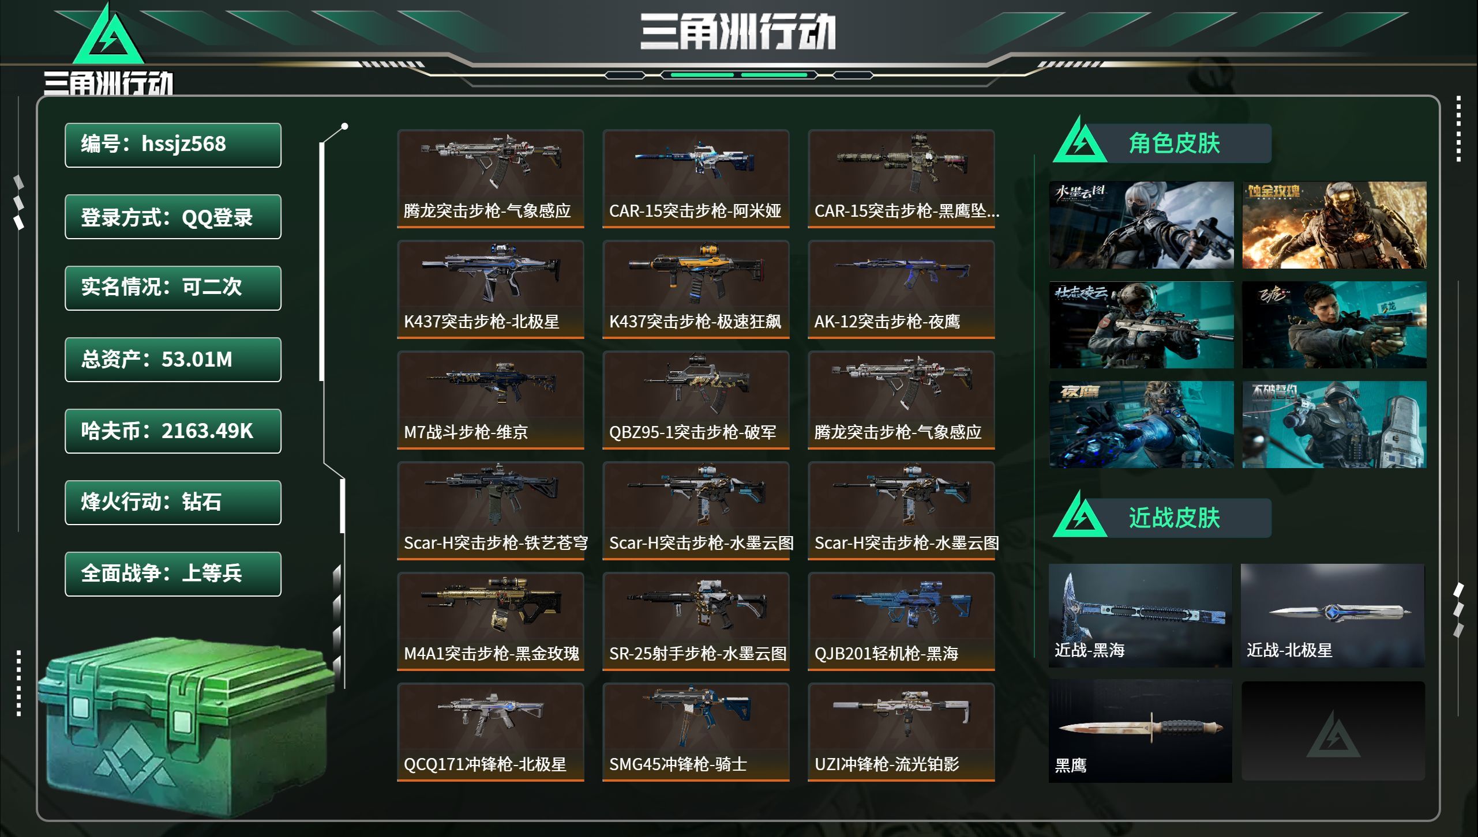Click the green triangle lightning logo top-left

pos(108,36)
